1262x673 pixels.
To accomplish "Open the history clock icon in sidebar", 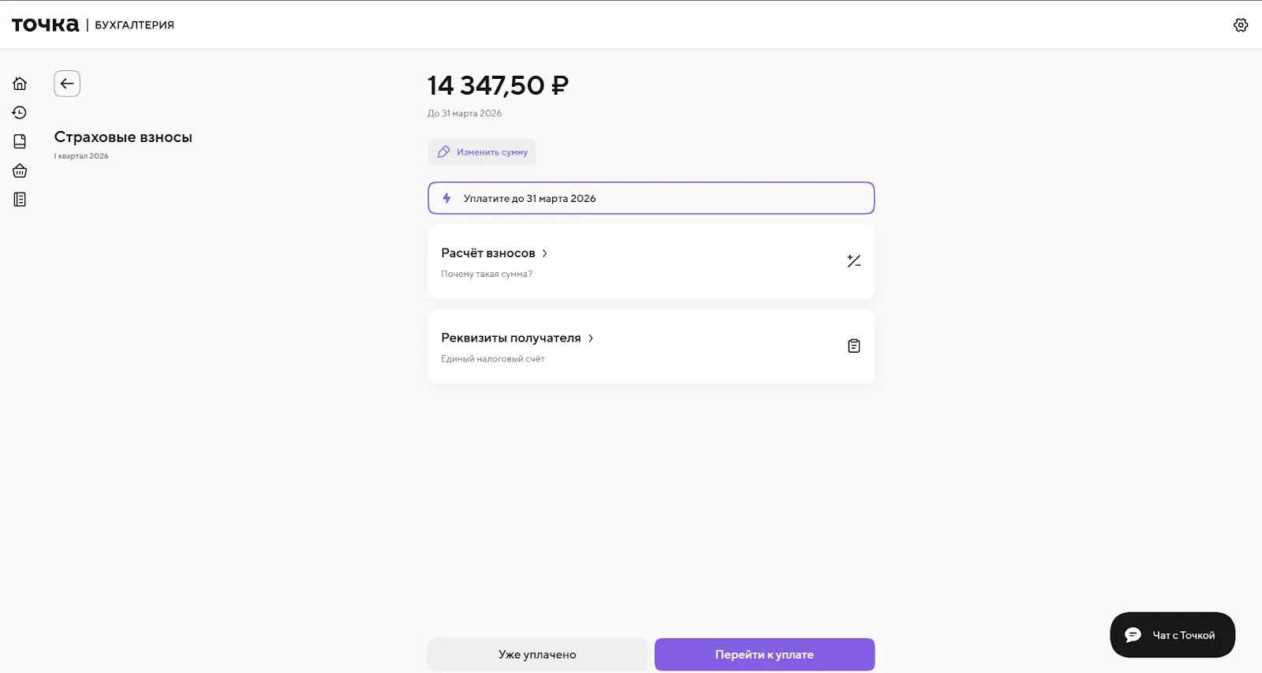I will 20,113.
